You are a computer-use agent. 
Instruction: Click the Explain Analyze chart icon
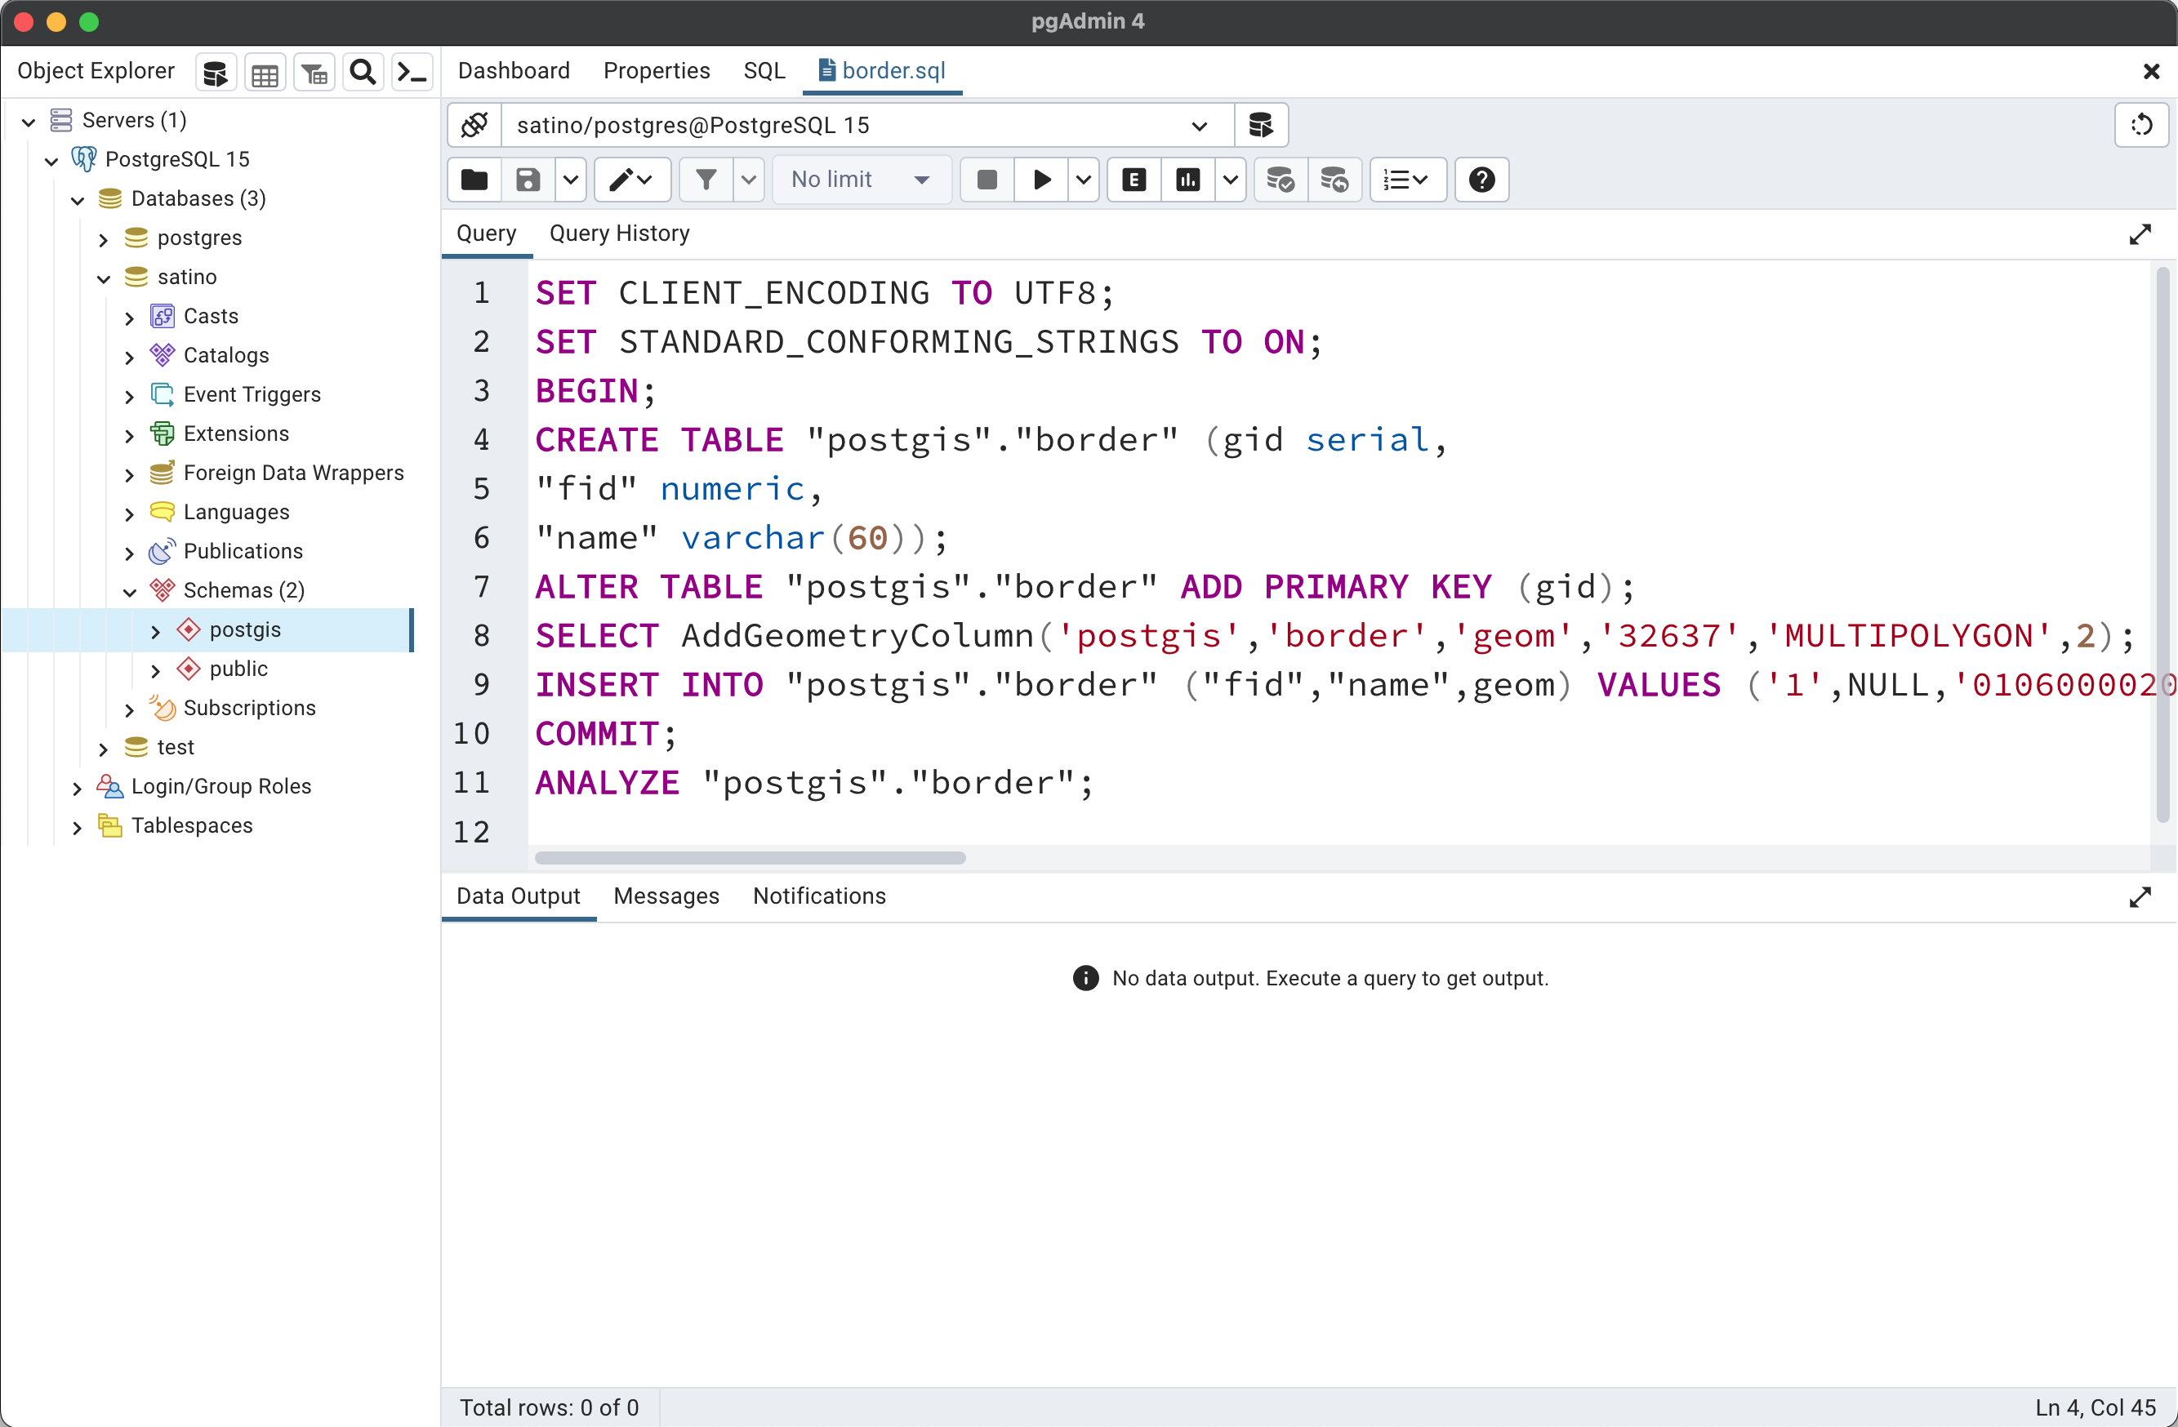click(x=1188, y=180)
